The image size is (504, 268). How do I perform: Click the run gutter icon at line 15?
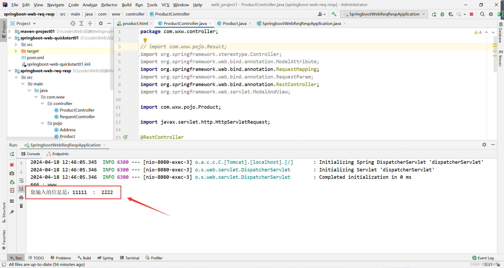125,137
